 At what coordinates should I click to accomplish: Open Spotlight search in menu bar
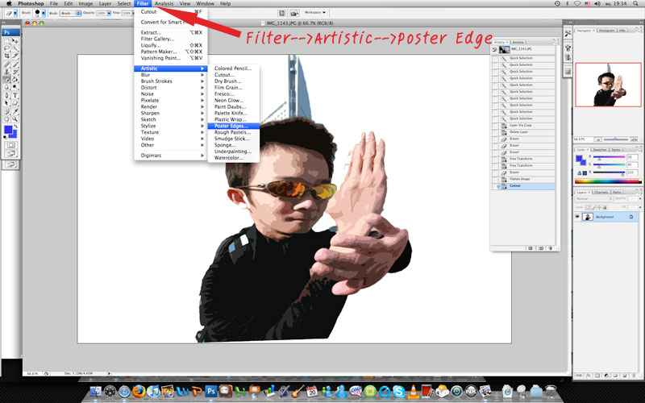point(635,3)
